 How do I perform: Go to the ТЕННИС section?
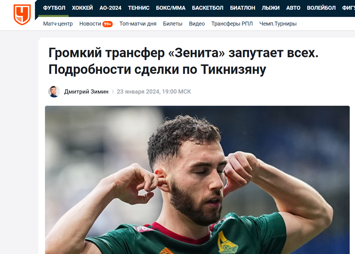coord(139,8)
